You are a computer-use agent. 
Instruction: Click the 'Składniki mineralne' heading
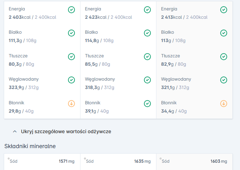[x=30, y=146]
